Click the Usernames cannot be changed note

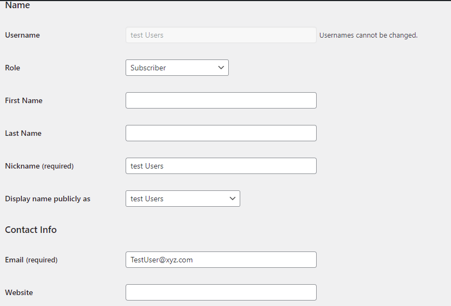(x=368, y=35)
